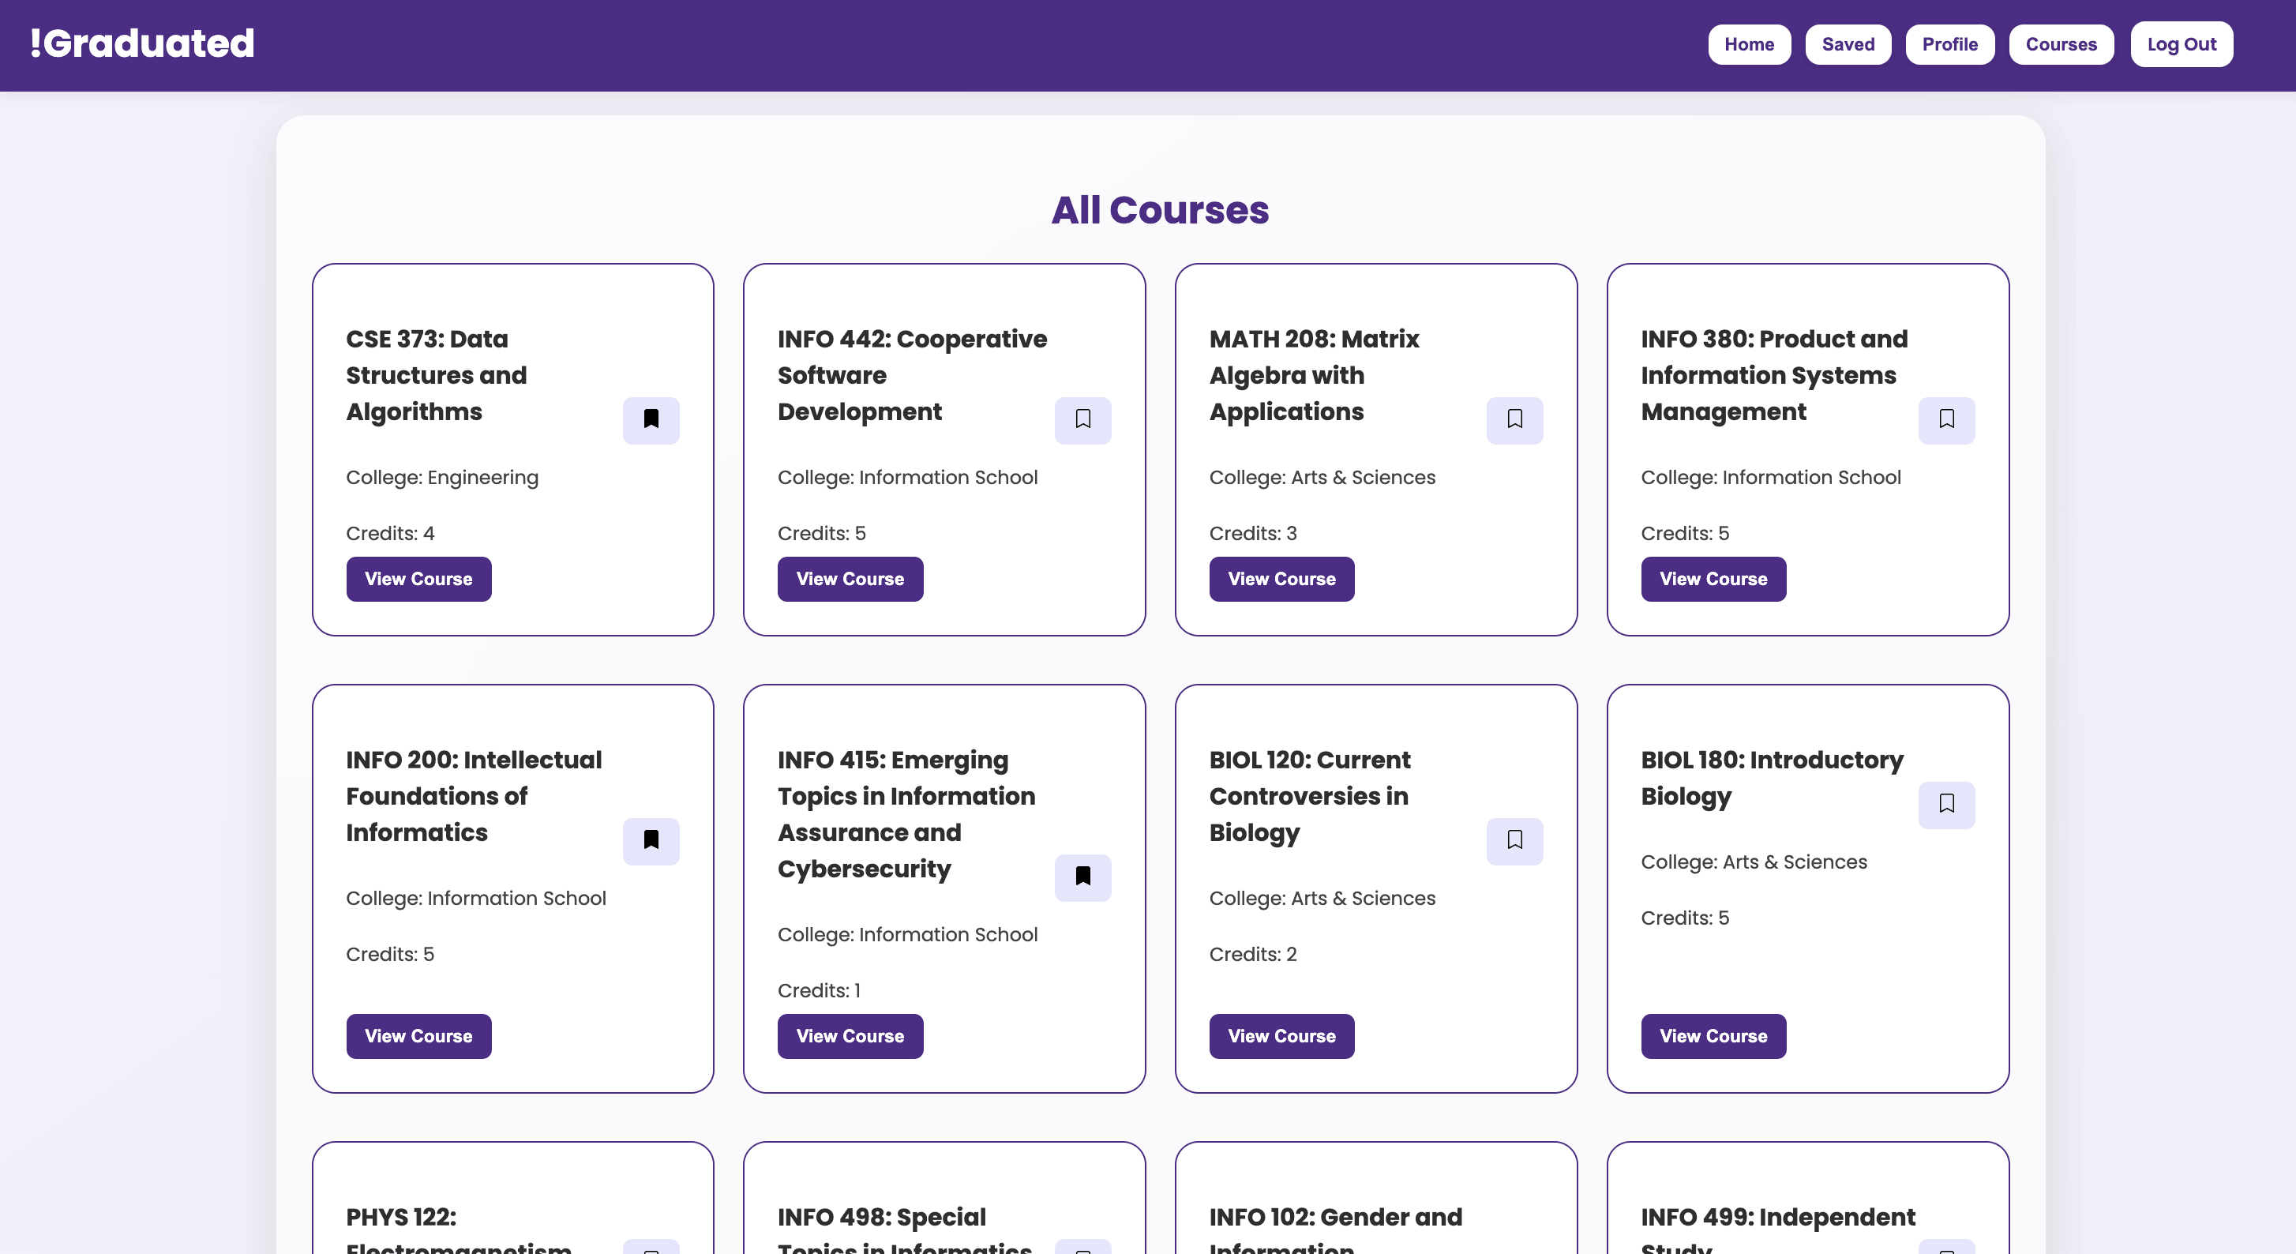View the MATH 208 course details
2296x1254 pixels.
coord(1281,578)
